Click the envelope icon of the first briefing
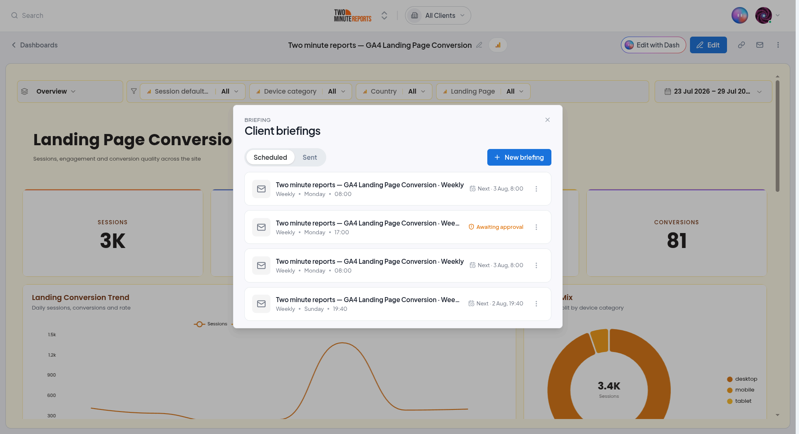Image resolution: width=799 pixels, height=434 pixels. click(x=261, y=189)
